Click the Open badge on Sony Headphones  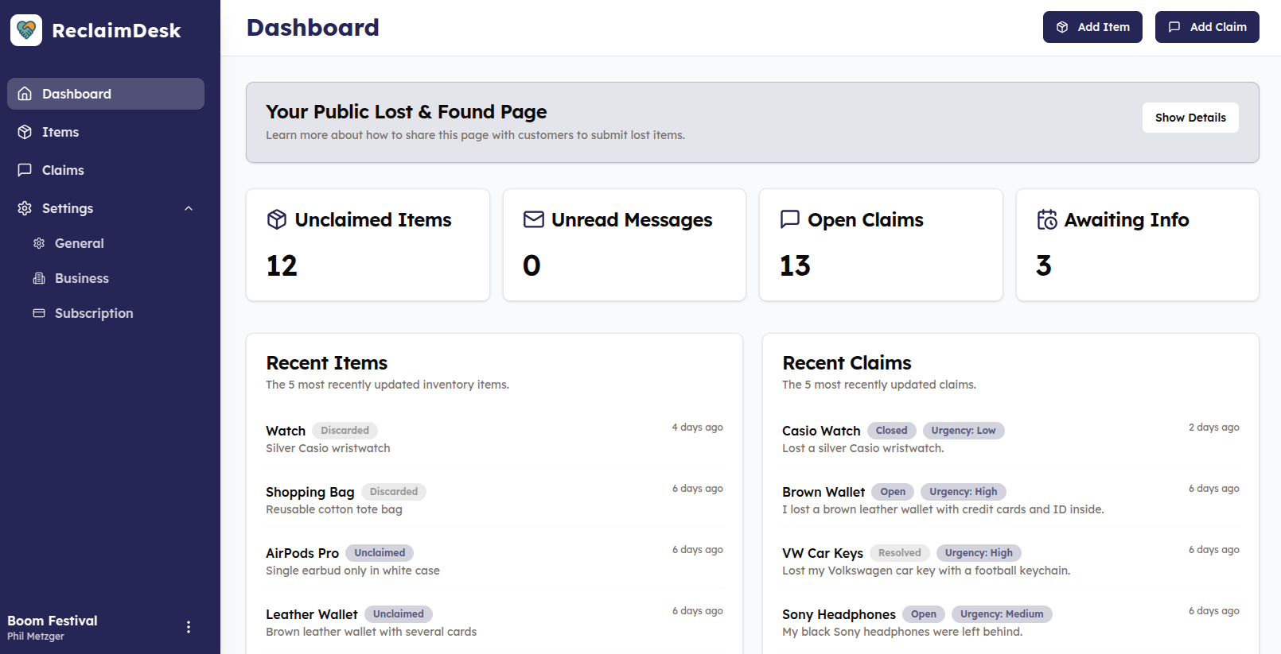[x=924, y=614]
